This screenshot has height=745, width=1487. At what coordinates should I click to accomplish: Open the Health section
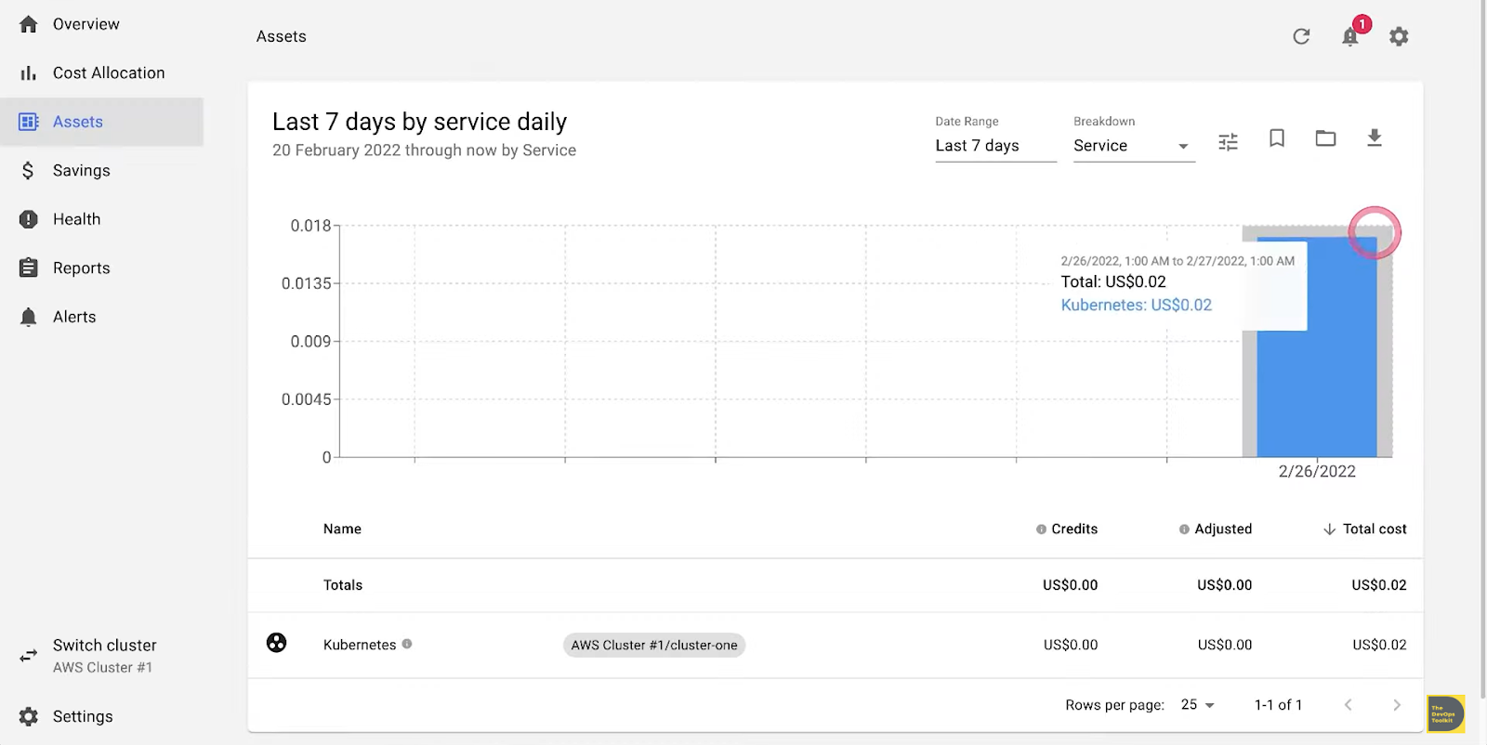[x=76, y=219]
